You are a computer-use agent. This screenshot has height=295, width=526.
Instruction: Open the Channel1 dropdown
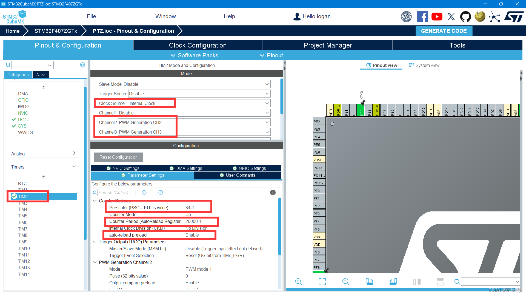tap(194, 113)
